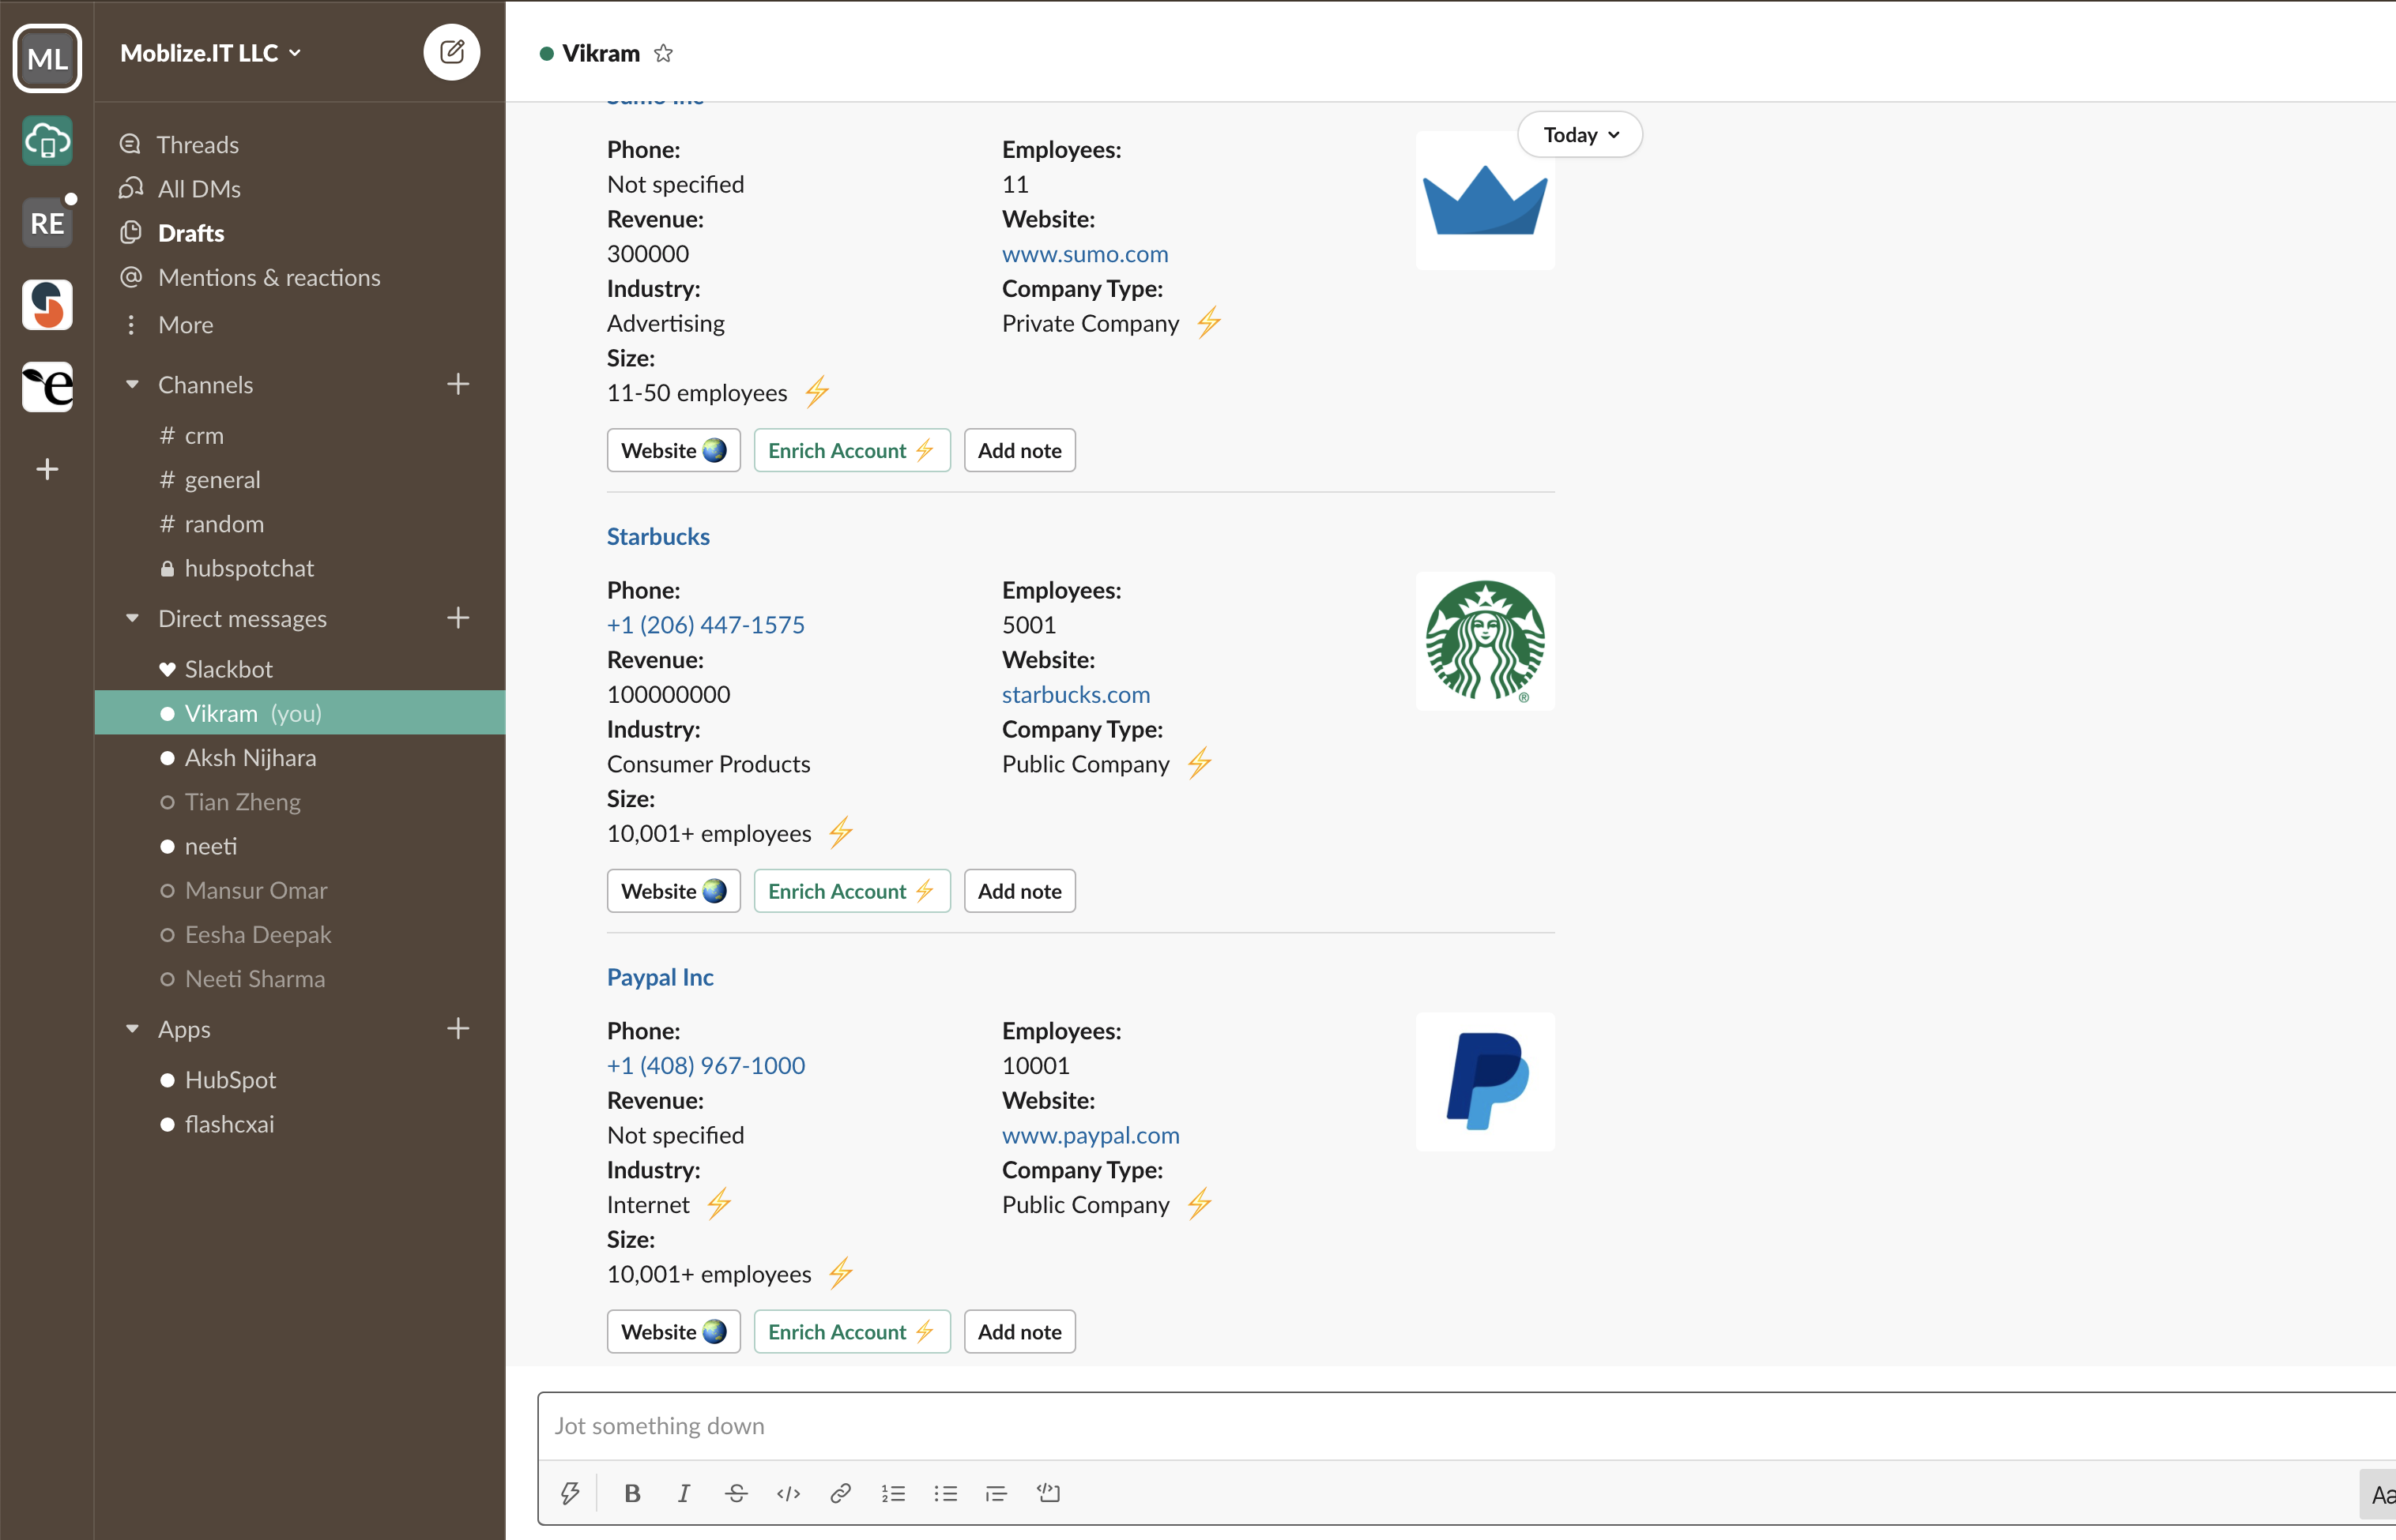
Task: Open the www.paypal.com link
Action: (1091, 1135)
